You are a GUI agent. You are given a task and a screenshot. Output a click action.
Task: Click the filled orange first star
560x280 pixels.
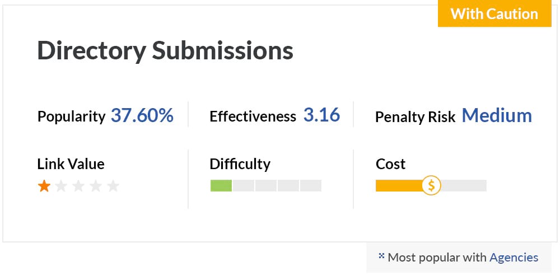pos(44,186)
